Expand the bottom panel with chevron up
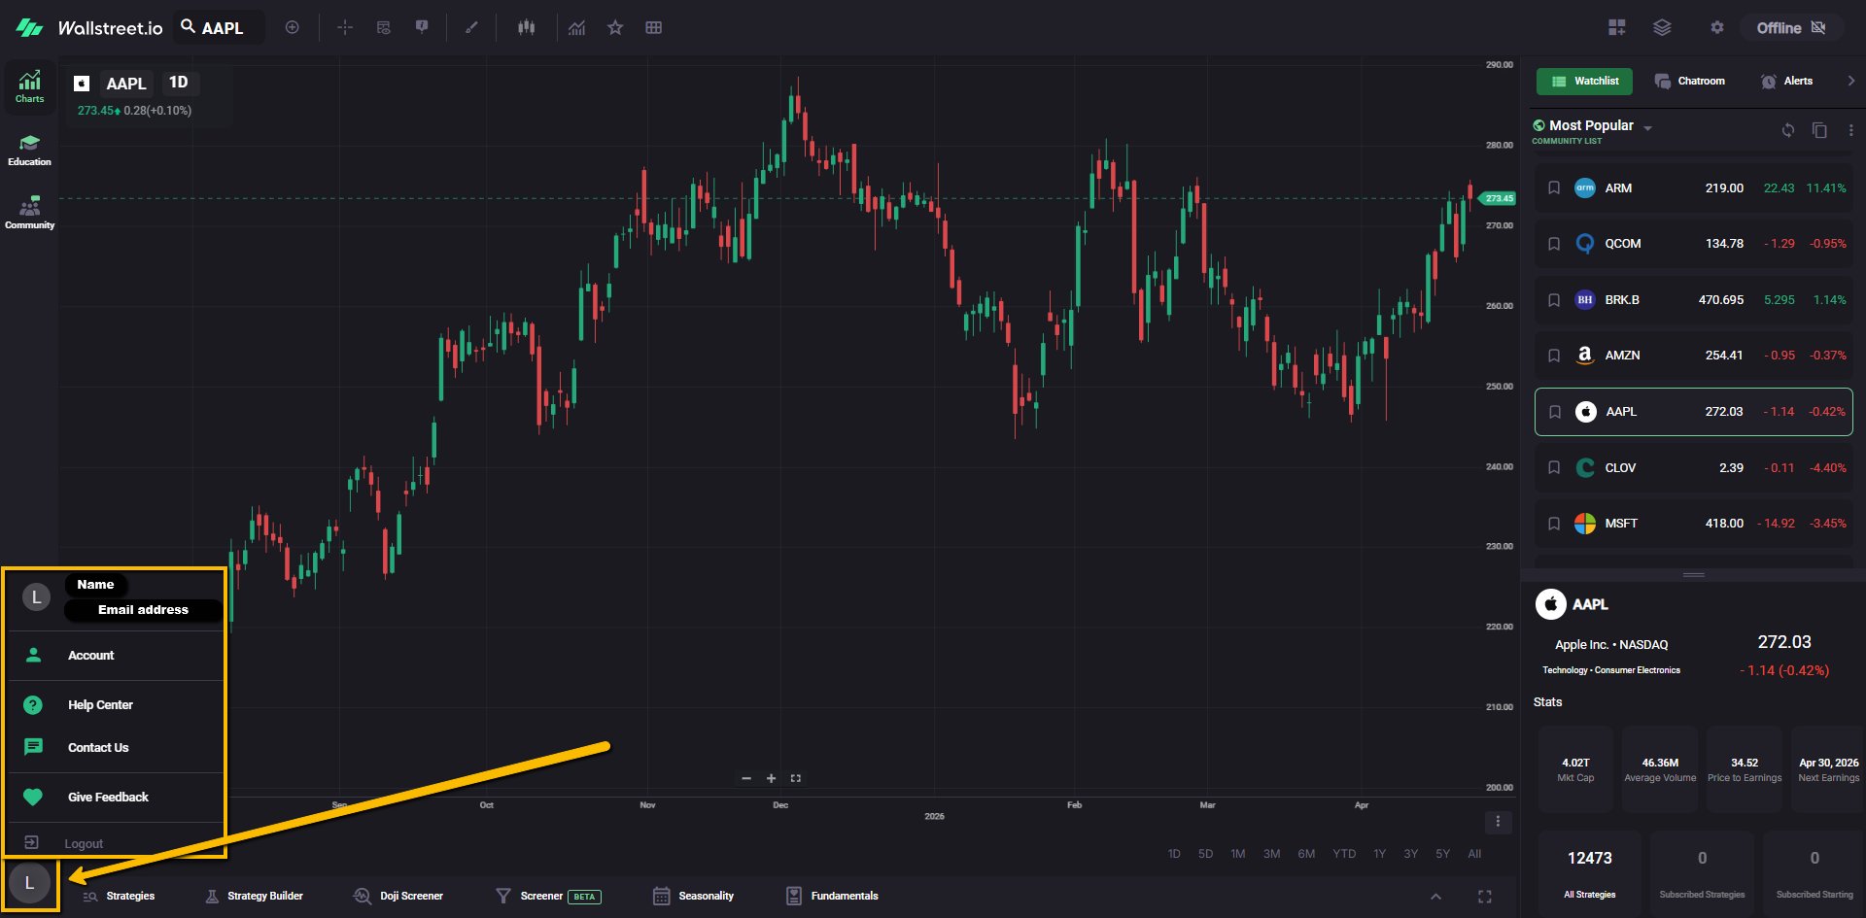Screen dimensions: 1866x918 click(x=1435, y=897)
